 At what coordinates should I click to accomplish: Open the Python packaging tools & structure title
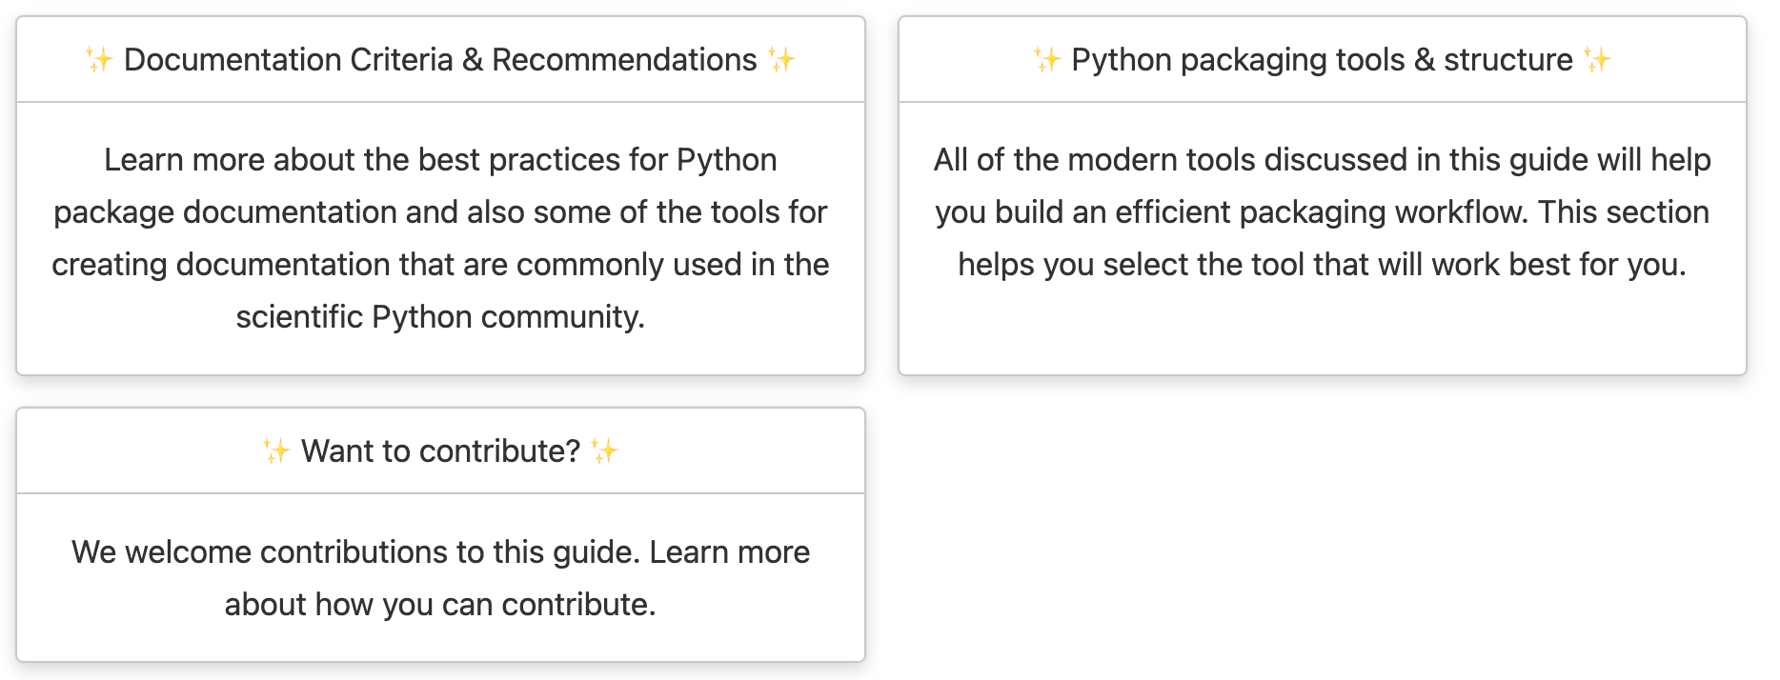pos(1322,60)
